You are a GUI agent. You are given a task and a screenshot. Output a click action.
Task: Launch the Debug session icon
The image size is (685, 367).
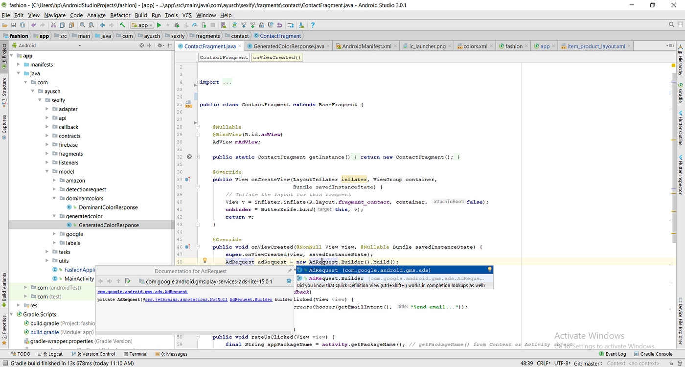(x=176, y=25)
